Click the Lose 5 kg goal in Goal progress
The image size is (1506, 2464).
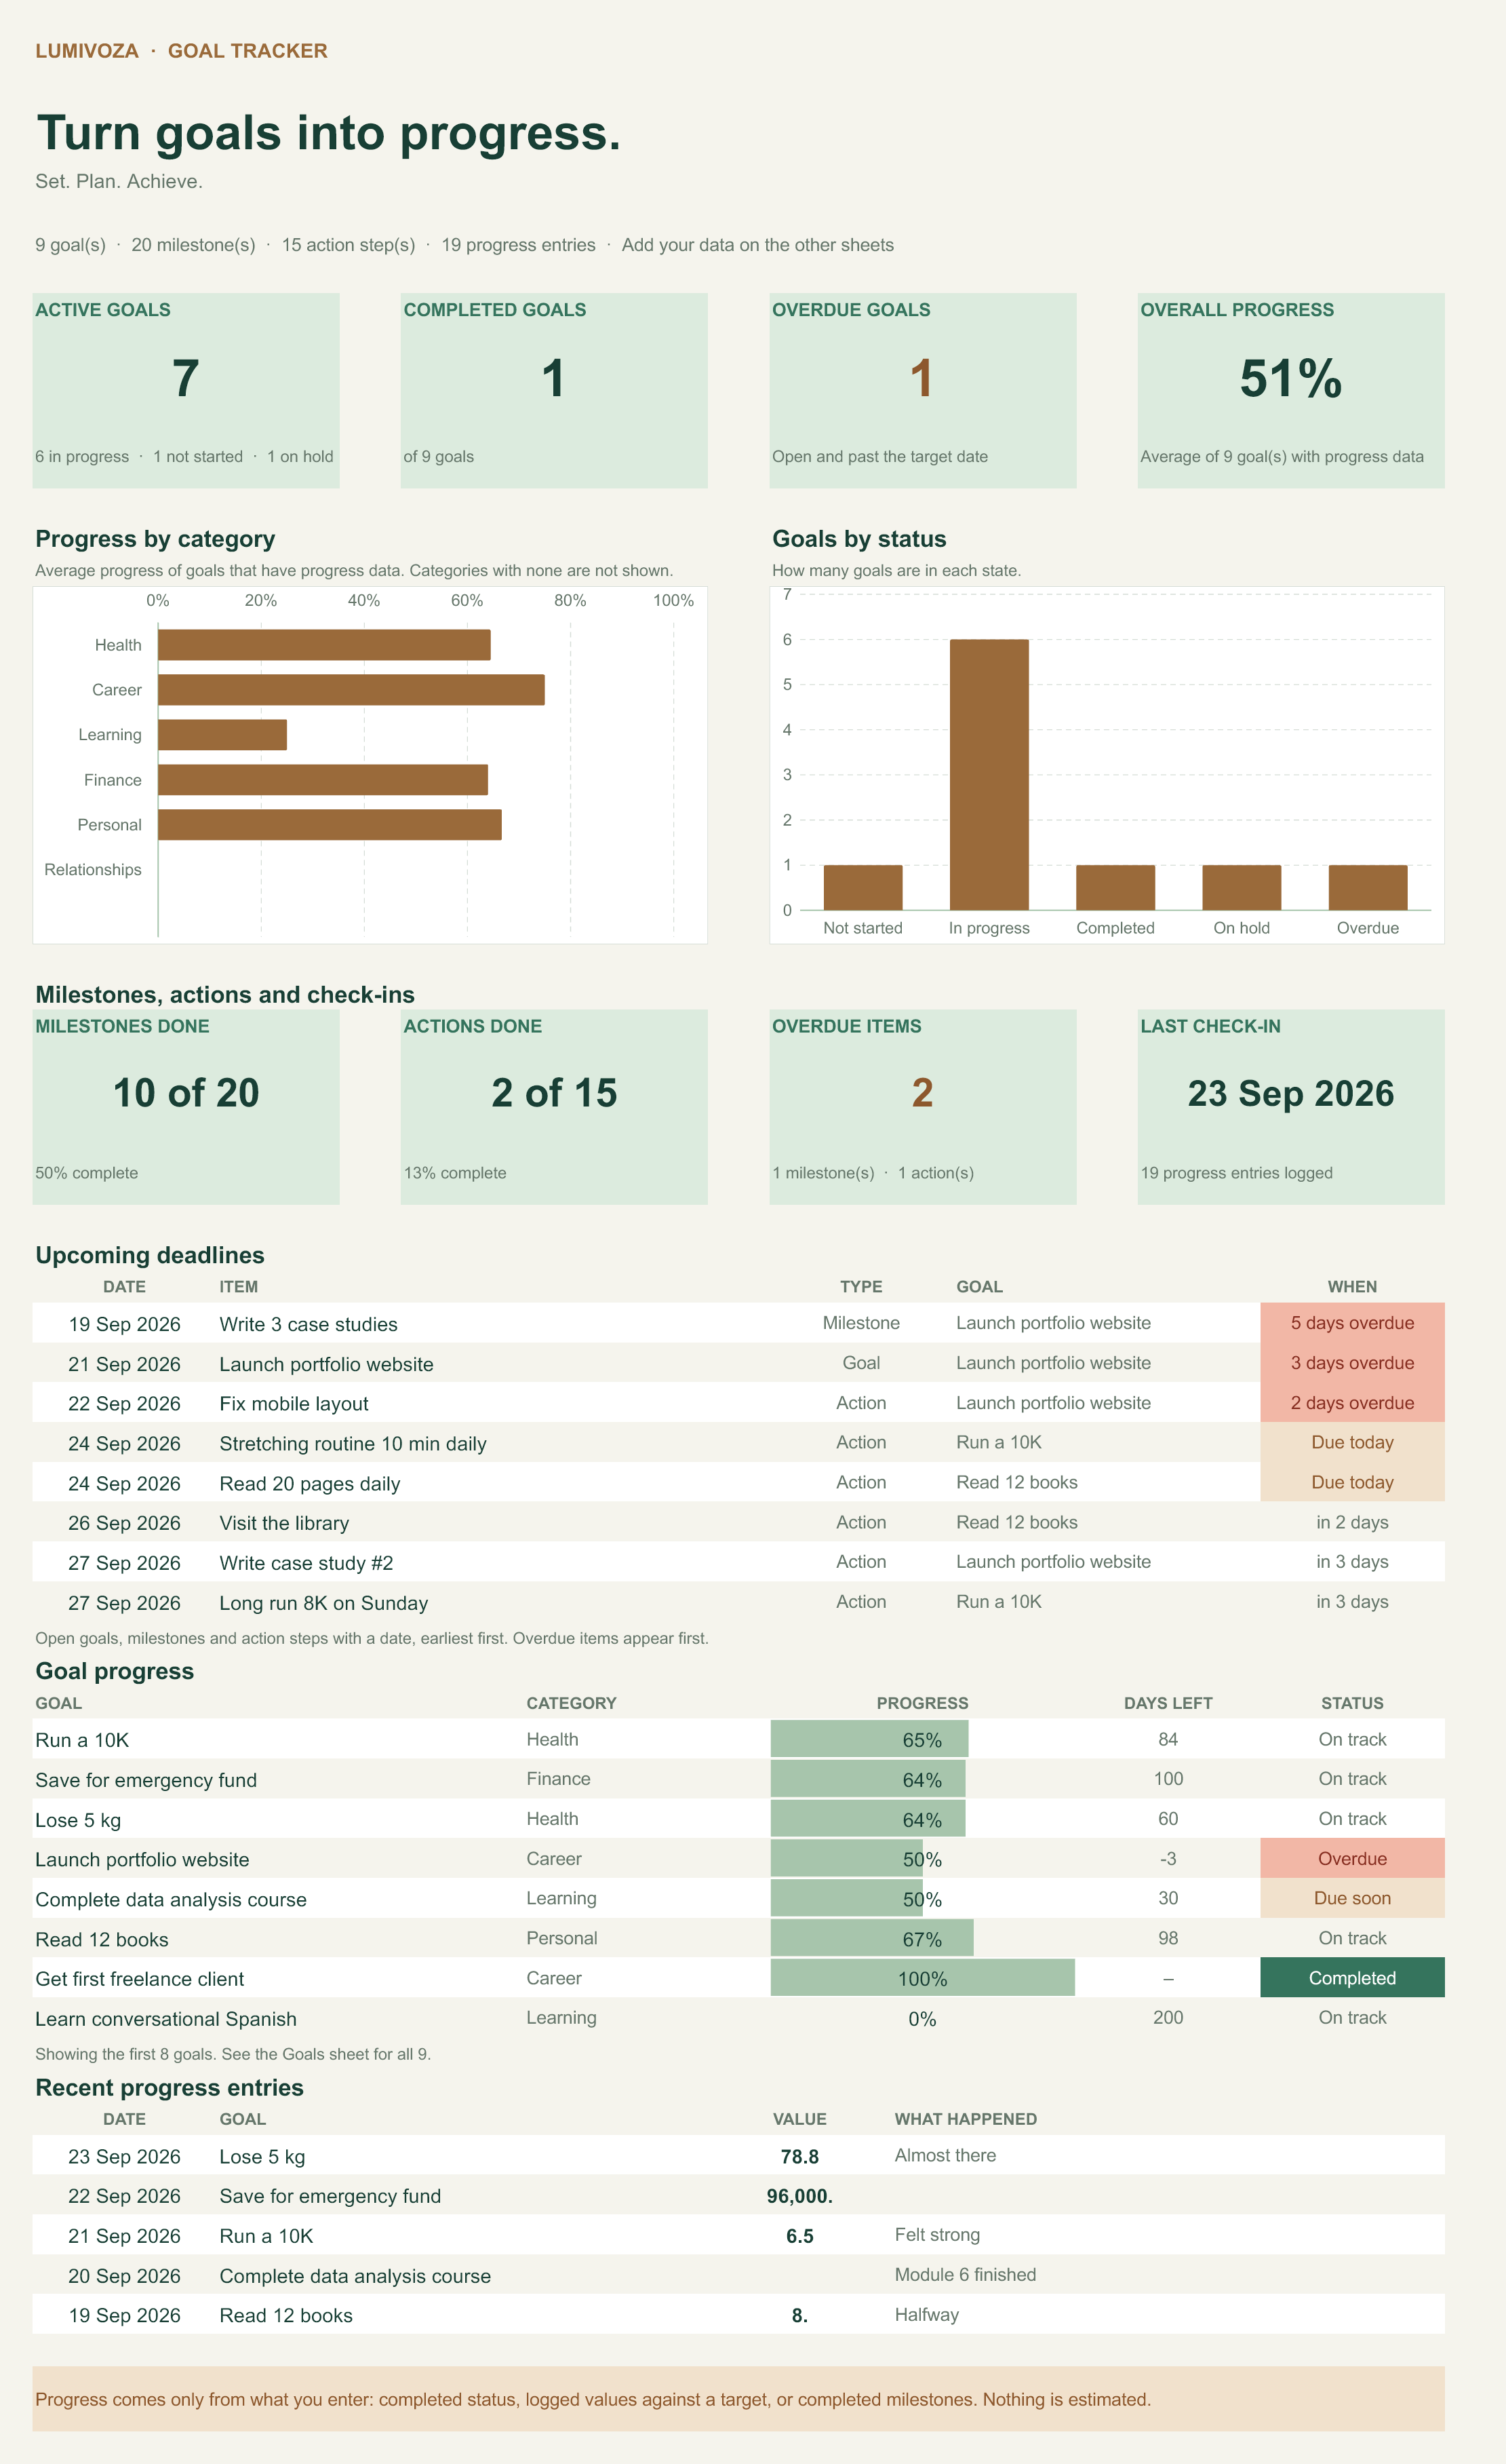78,1820
